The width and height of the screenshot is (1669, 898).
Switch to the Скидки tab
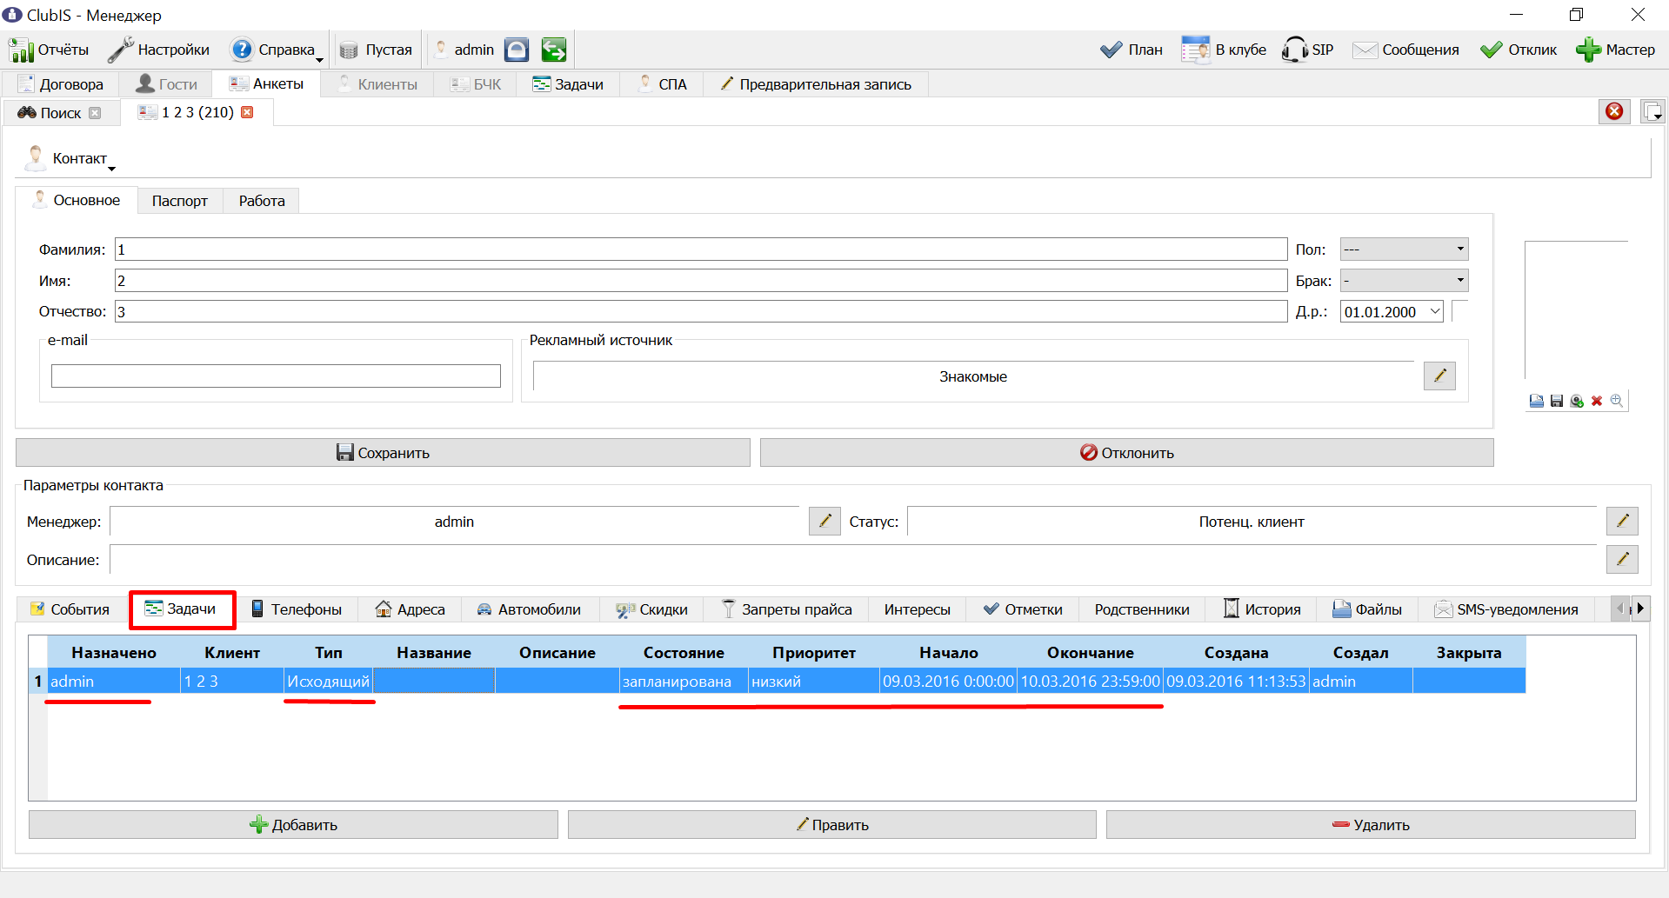[651, 609]
